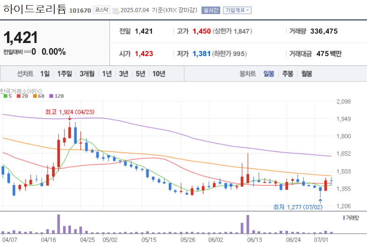Click the orange 60-day moving average swatch
This screenshot has width=367, height=244.
point(35,96)
